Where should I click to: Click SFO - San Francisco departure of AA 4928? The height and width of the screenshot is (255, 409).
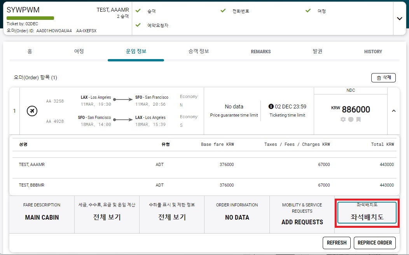click(x=94, y=118)
